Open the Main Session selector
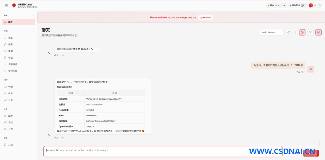This screenshot has height=160, width=325. click(272, 32)
